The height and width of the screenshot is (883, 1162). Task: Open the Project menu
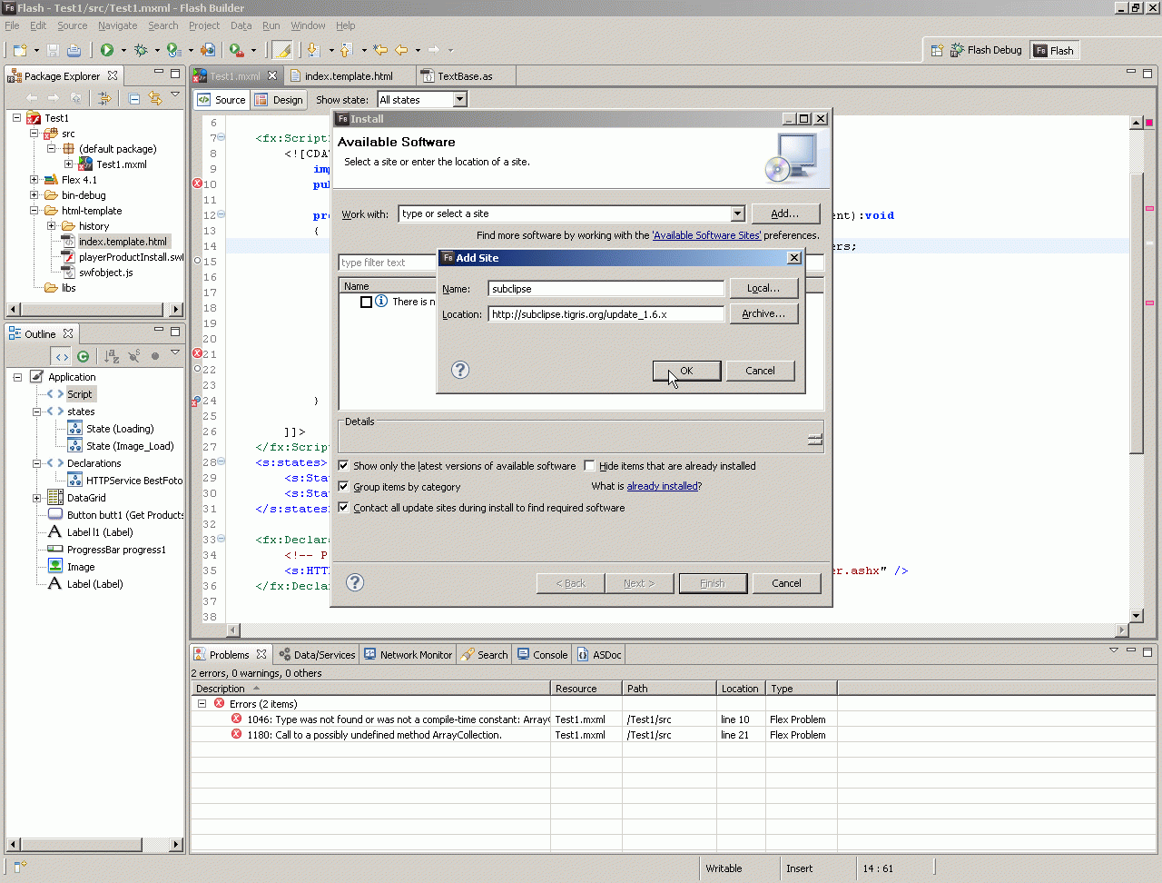click(203, 25)
